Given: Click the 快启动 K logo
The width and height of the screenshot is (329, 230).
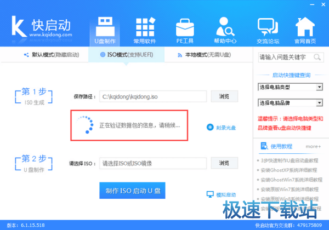Looking at the screenshot, I should tap(19, 26).
